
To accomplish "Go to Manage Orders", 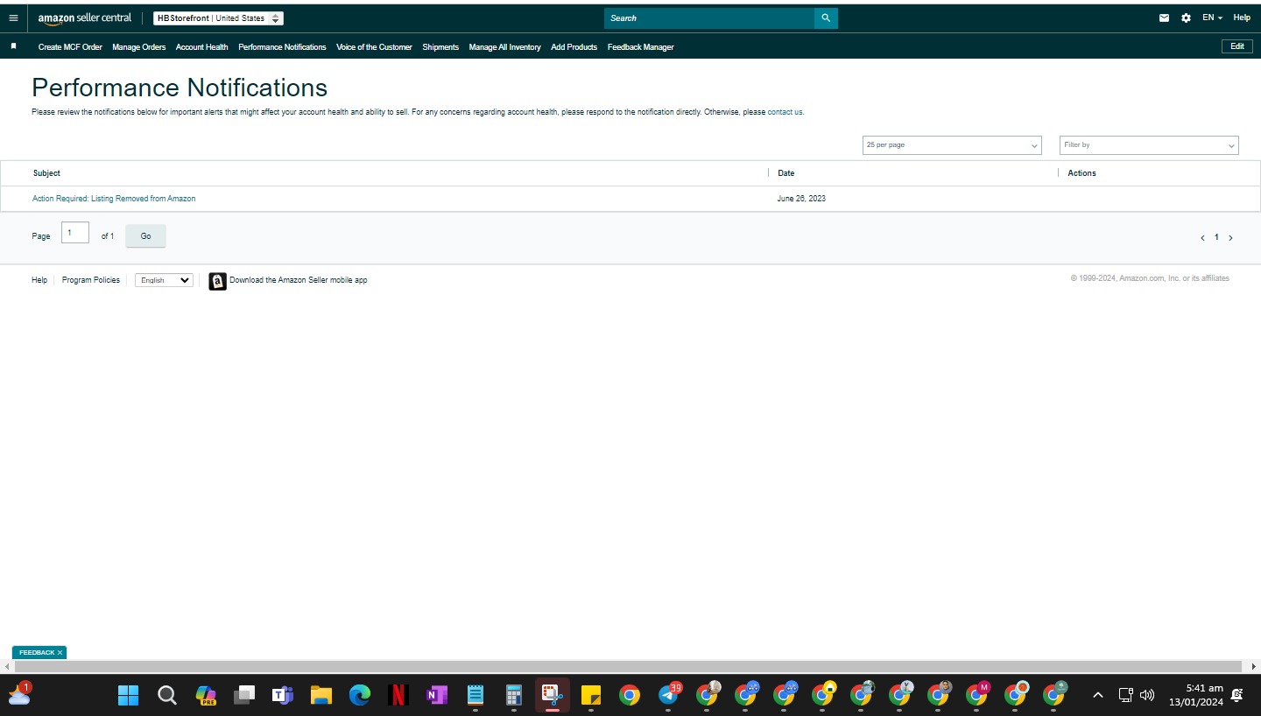I will pos(138,47).
